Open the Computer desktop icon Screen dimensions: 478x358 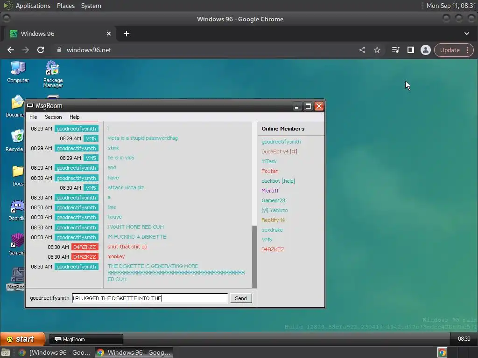[18, 72]
